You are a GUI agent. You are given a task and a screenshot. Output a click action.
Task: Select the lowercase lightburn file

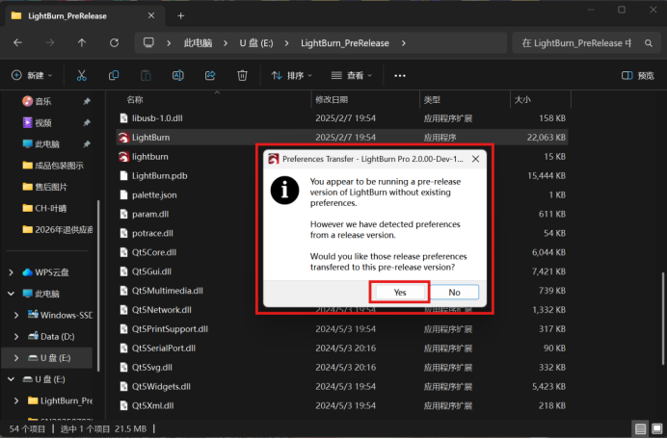pos(149,156)
